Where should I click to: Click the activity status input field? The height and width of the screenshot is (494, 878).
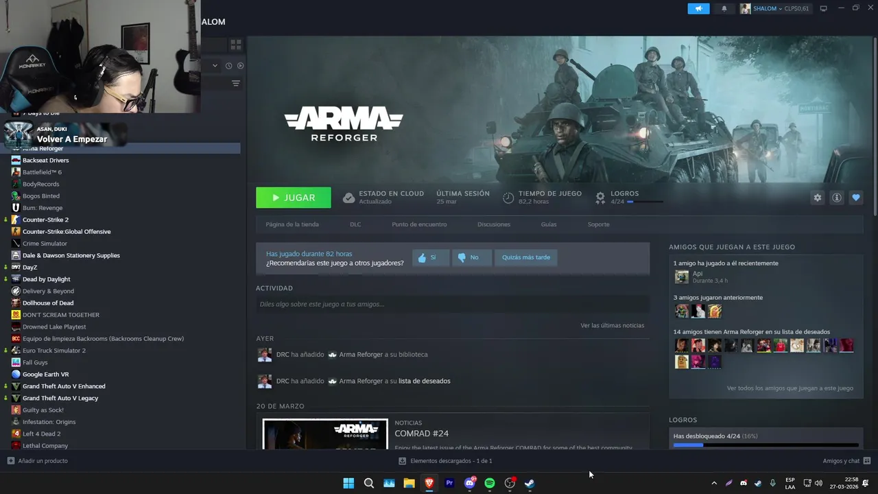pos(453,304)
